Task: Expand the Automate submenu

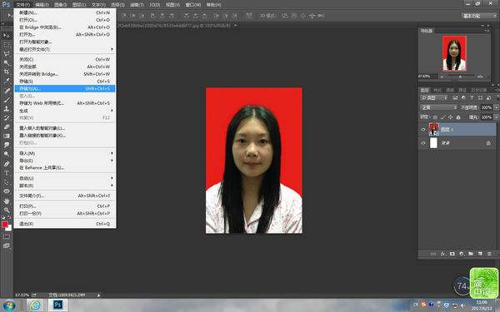Action: 65,178
